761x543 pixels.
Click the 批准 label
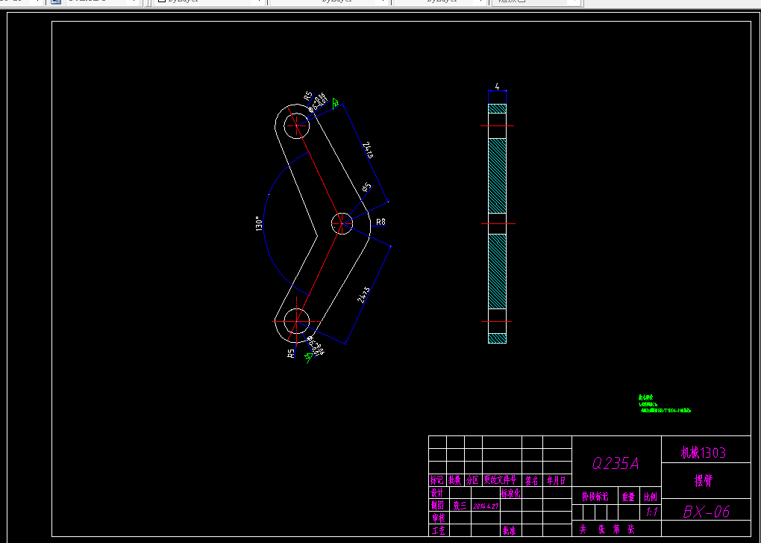[x=509, y=530]
